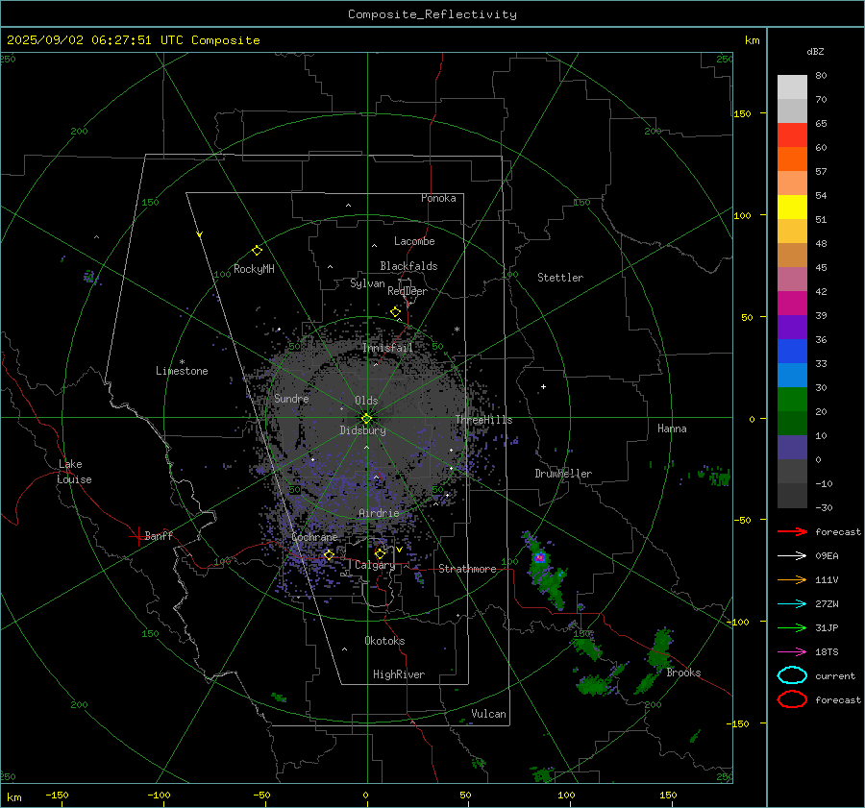Click the Ponoka city label
Viewport: 865px width, 808px height.
(x=438, y=198)
